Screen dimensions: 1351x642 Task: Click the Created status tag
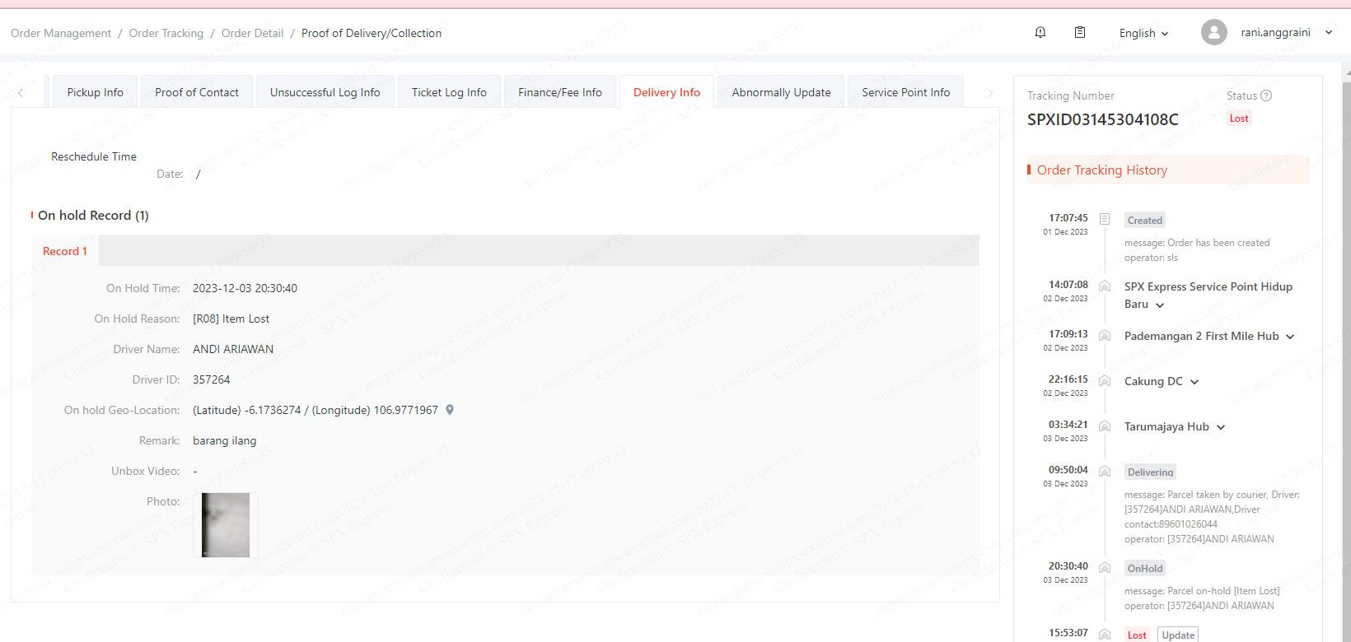click(x=1145, y=221)
